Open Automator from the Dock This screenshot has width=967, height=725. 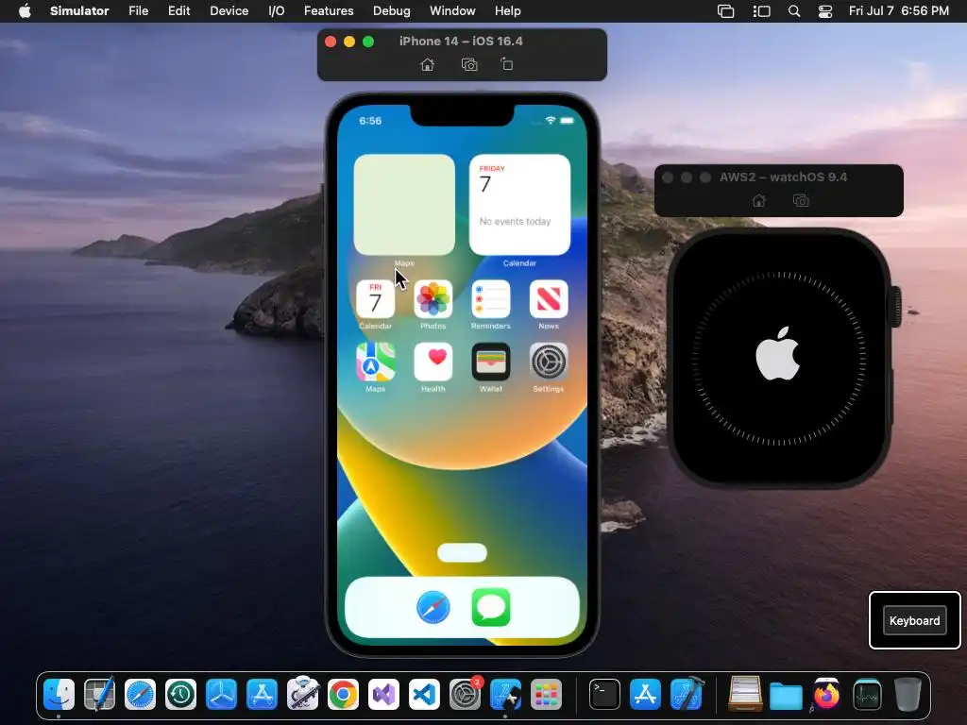click(302, 695)
